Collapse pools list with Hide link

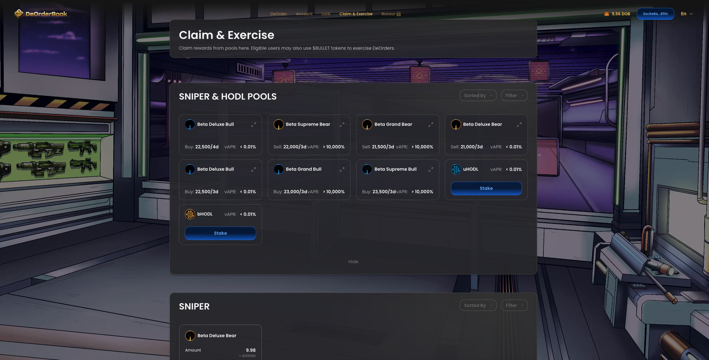click(x=353, y=262)
